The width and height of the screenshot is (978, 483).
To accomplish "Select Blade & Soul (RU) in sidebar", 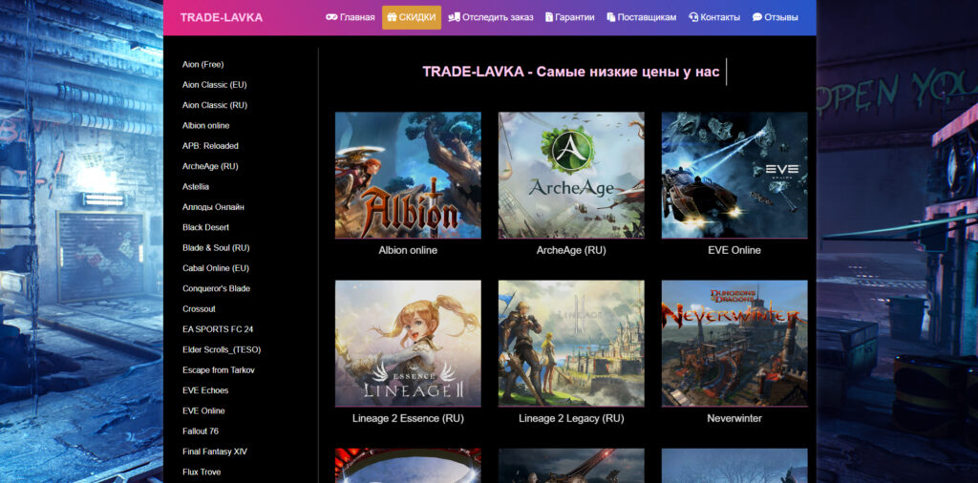I will pos(216,247).
